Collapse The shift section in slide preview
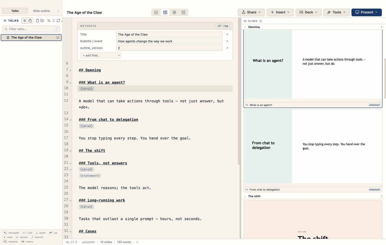 point(245,196)
